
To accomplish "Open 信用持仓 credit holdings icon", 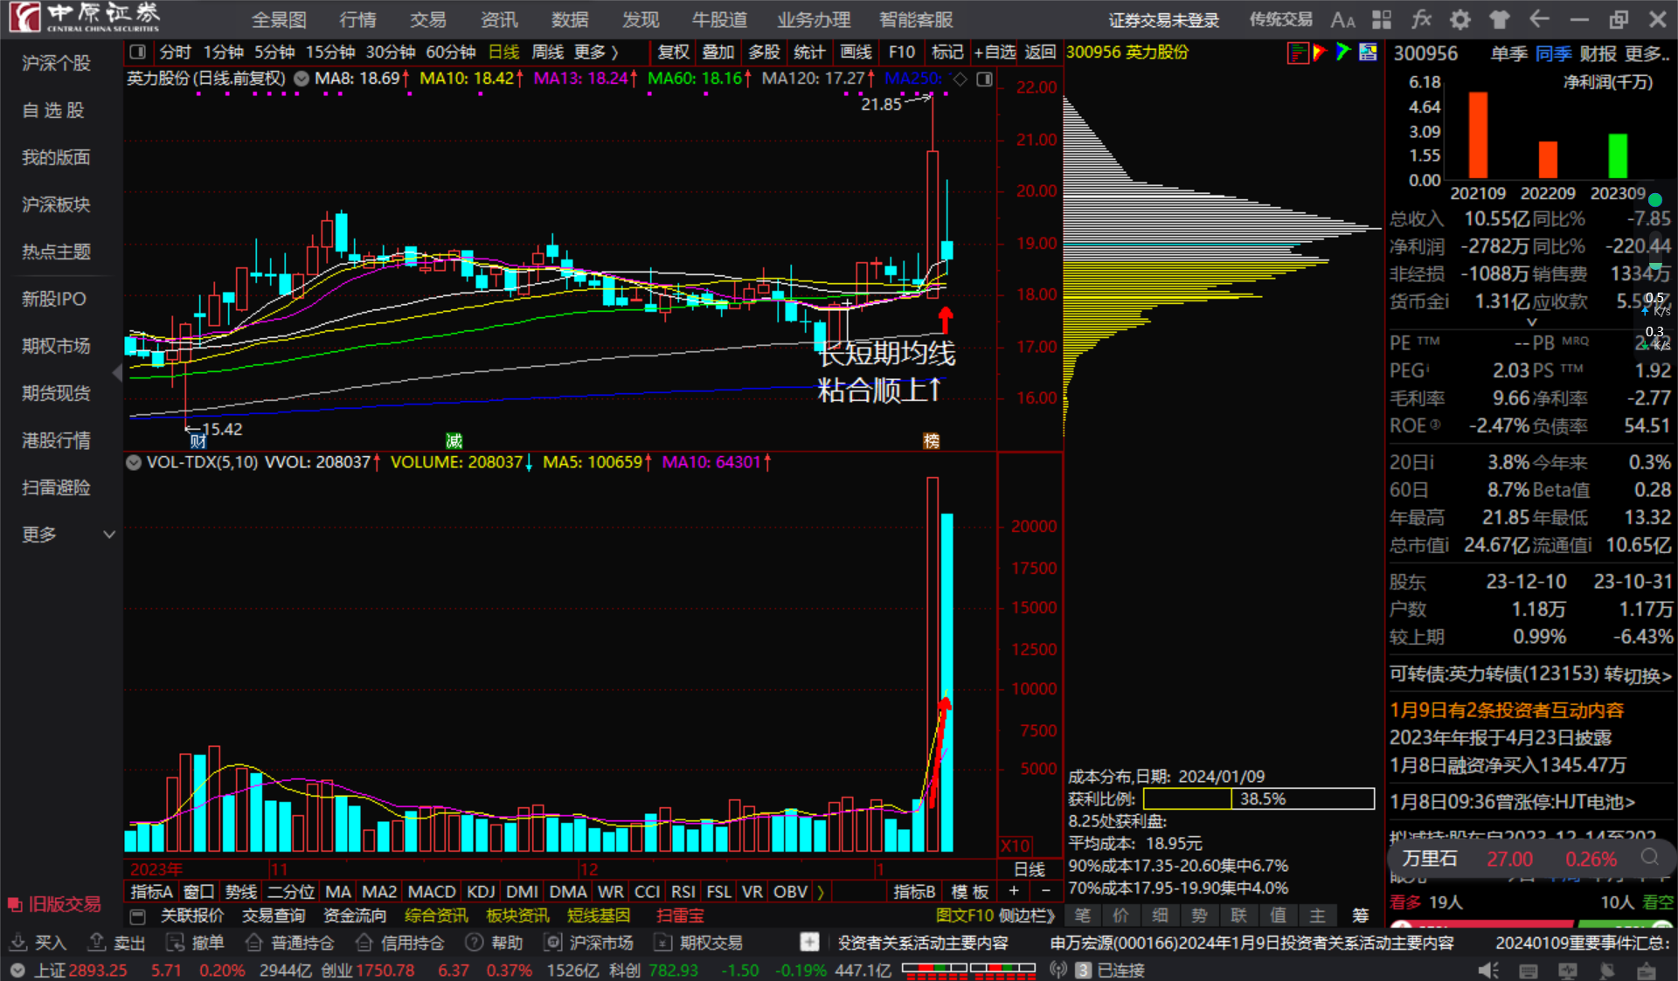I will tap(364, 943).
